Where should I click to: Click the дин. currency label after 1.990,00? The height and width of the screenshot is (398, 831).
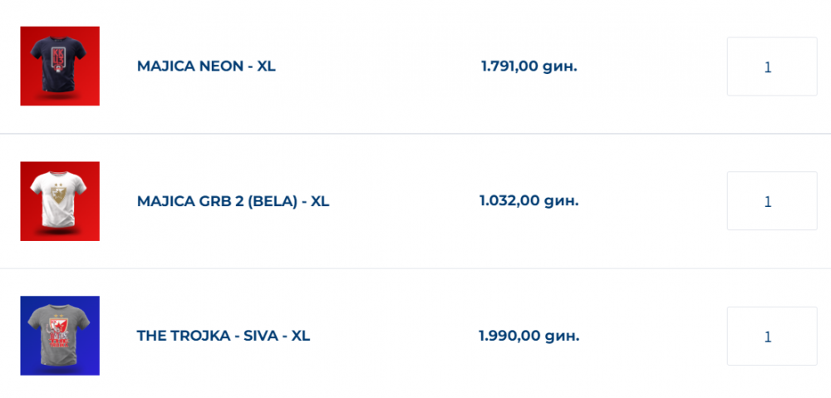(x=562, y=336)
